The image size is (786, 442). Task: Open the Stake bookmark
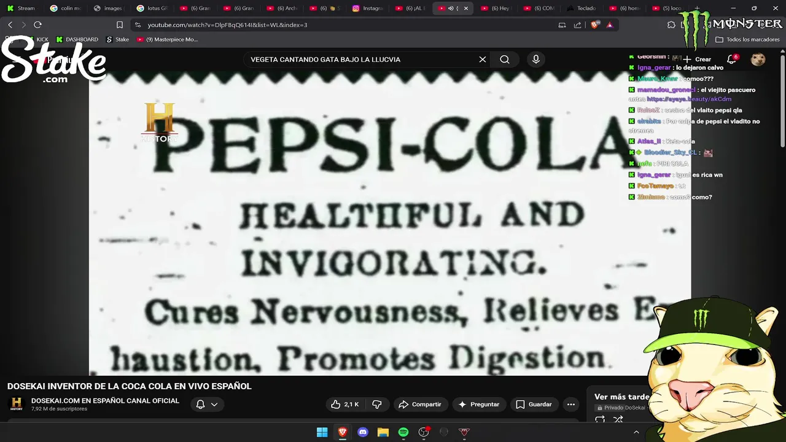point(117,39)
